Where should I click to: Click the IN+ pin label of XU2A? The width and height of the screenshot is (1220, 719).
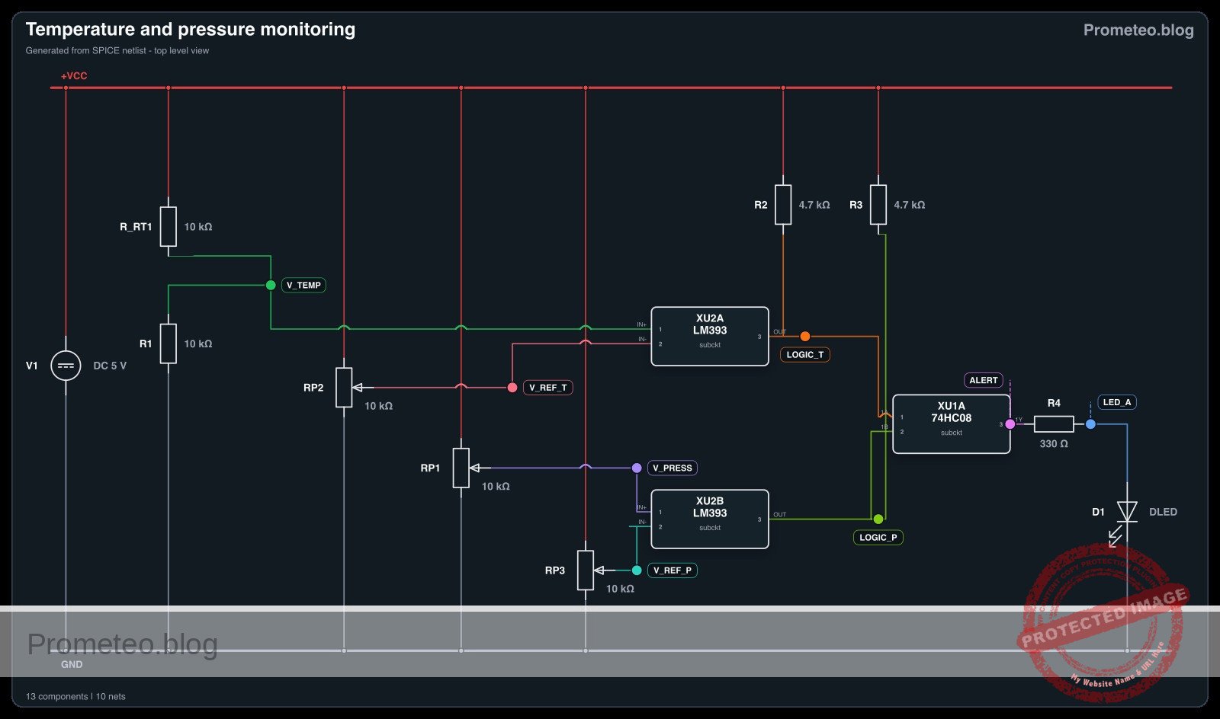pos(642,324)
